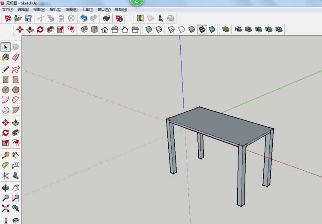Switch to the Right view icon
This screenshot has height=224, width=322.
click(115, 29)
